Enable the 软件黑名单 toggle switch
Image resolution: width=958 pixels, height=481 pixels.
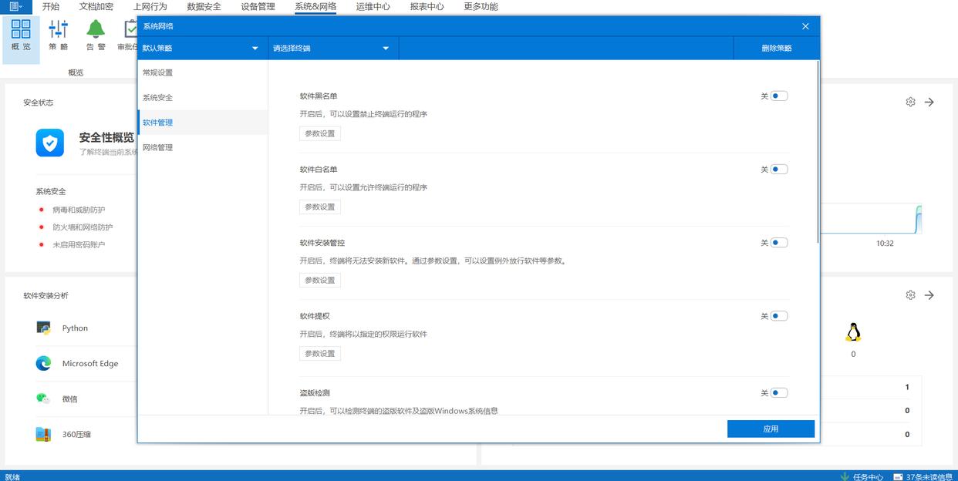point(778,96)
